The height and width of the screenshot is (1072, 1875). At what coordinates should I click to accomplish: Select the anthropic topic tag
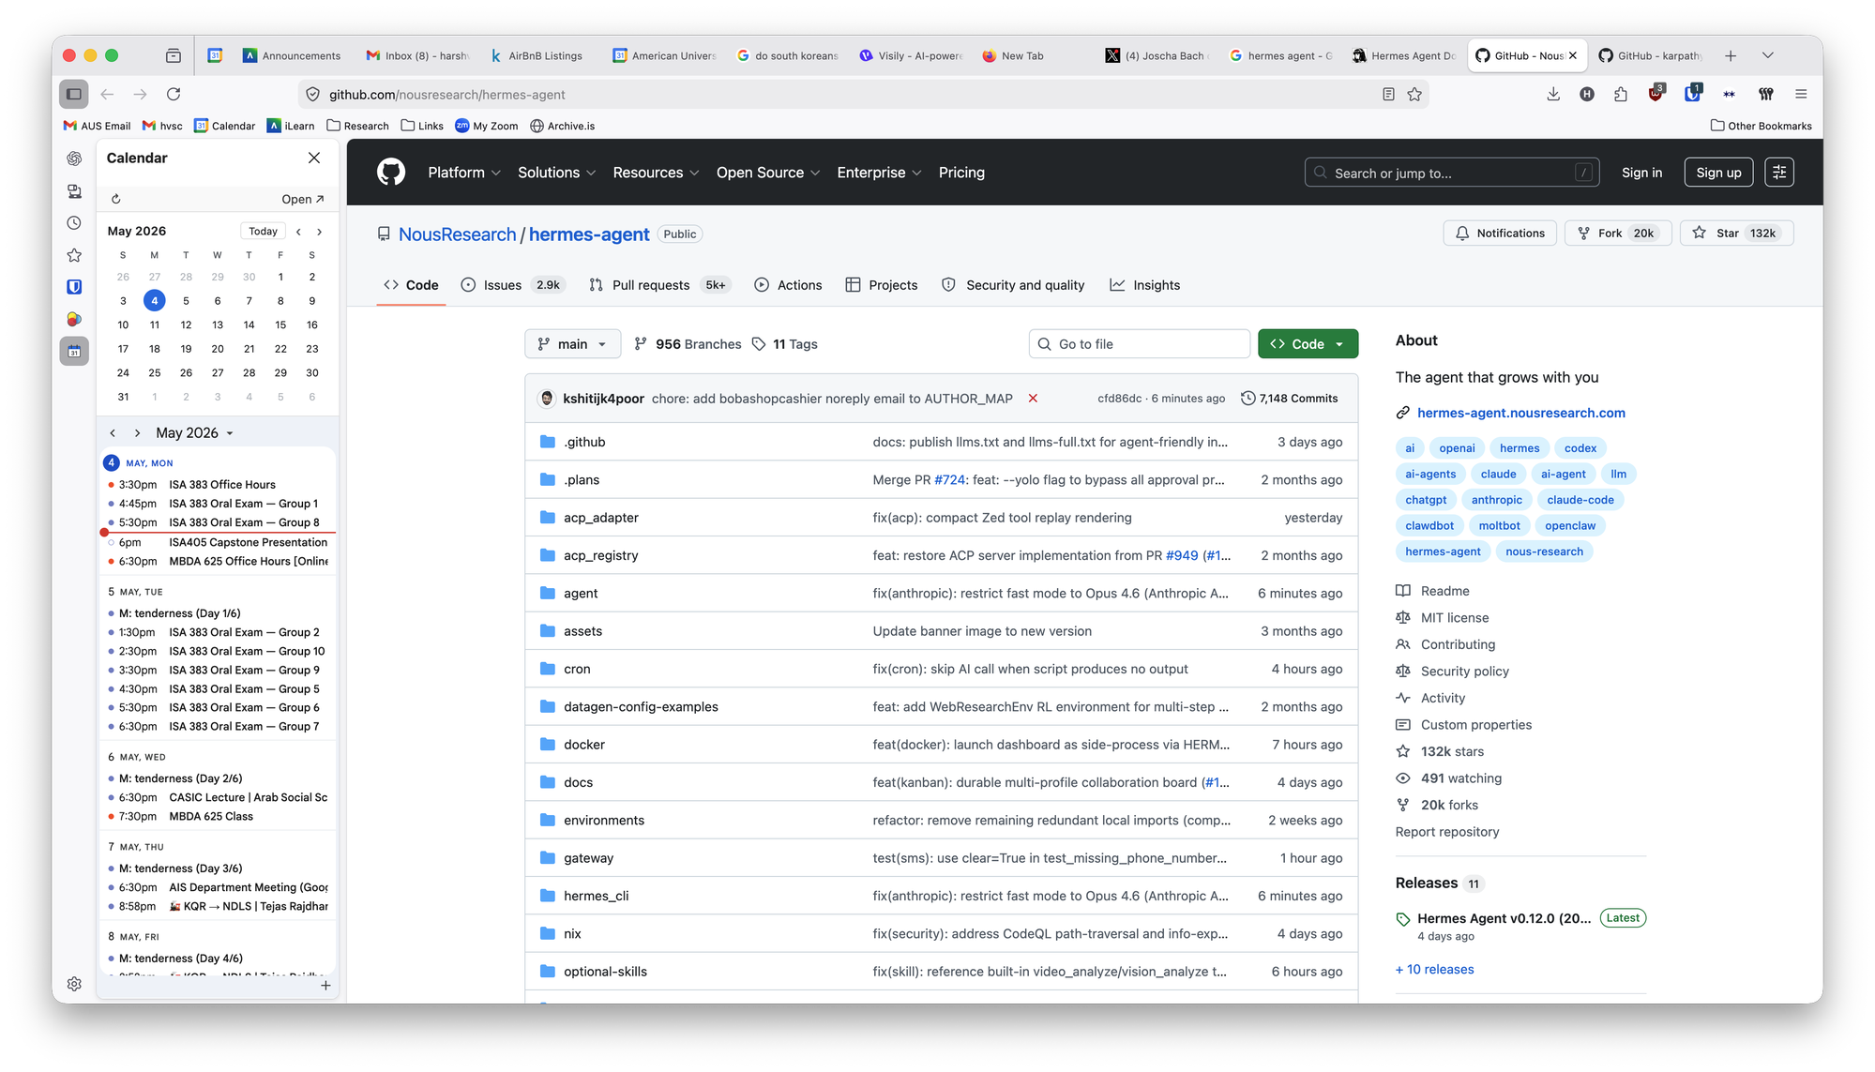coord(1496,500)
